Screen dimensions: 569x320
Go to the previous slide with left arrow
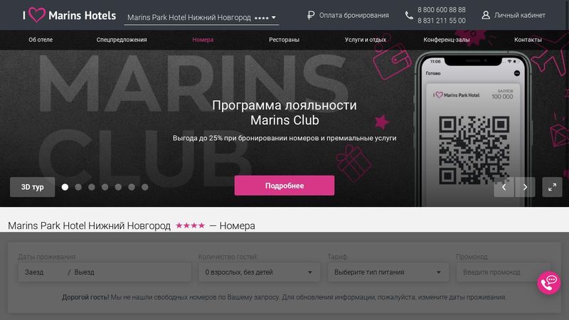tap(504, 187)
